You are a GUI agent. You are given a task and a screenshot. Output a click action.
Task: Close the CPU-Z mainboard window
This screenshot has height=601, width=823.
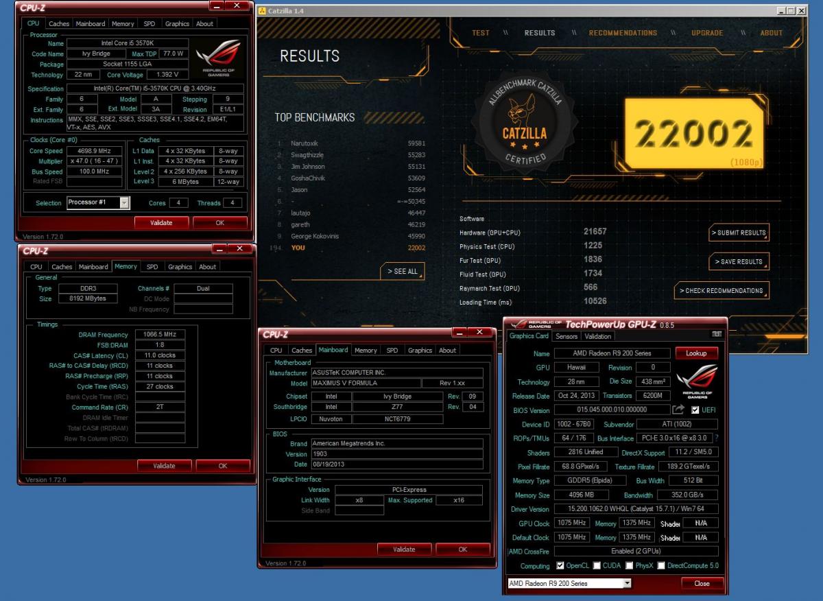[479, 332]
